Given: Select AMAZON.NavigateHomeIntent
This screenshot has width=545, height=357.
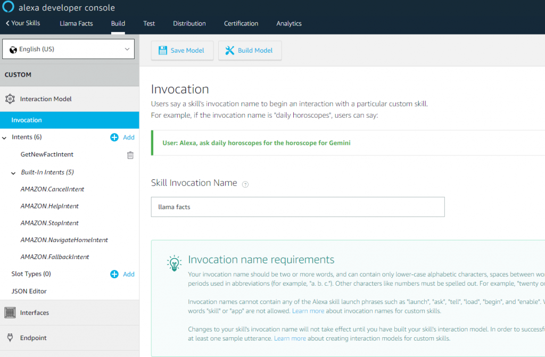Looking at the screenshot, I should (64, 240).
